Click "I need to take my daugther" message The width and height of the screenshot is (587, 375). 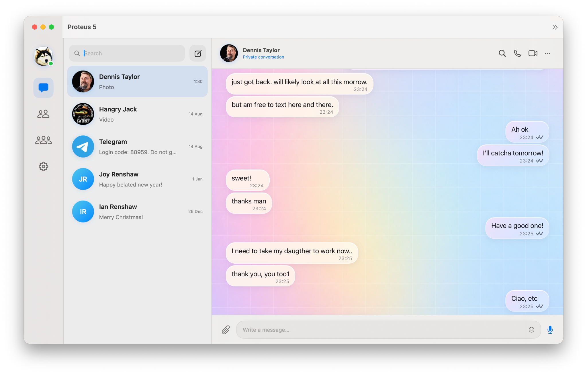coord(292,253)
